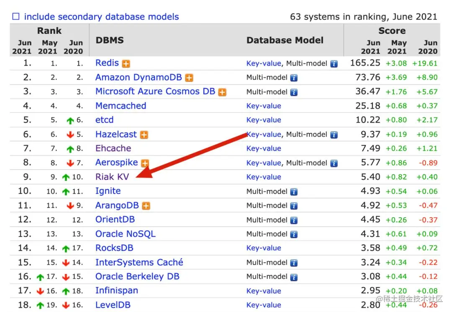Screen dimensions: 452x312
Task: Click the plus icon beside Aerospike
Action: (x=145, y=163)
